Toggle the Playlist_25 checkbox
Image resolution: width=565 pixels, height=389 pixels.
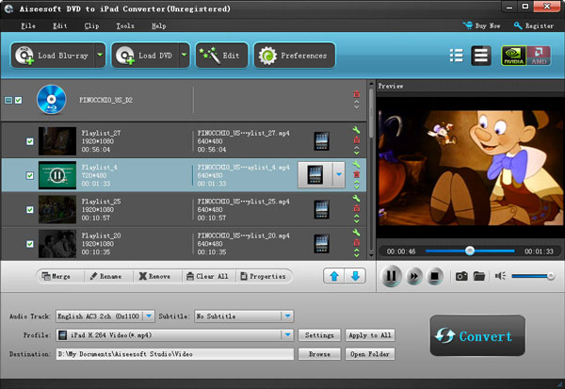click(x=30, y=207)
